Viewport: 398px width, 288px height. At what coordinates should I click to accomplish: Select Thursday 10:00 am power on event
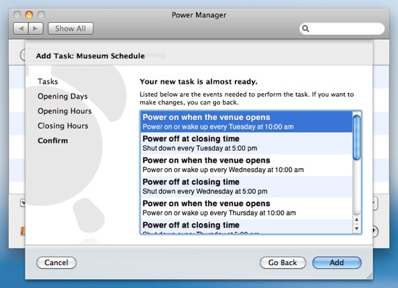click(246, 208)
